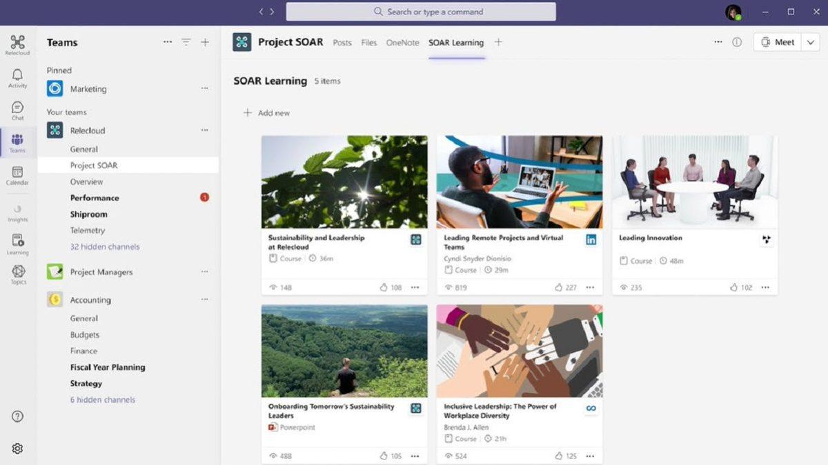Start a meeting with the Meet button
The width and height of the screenshot is (828, 465).
779,41
